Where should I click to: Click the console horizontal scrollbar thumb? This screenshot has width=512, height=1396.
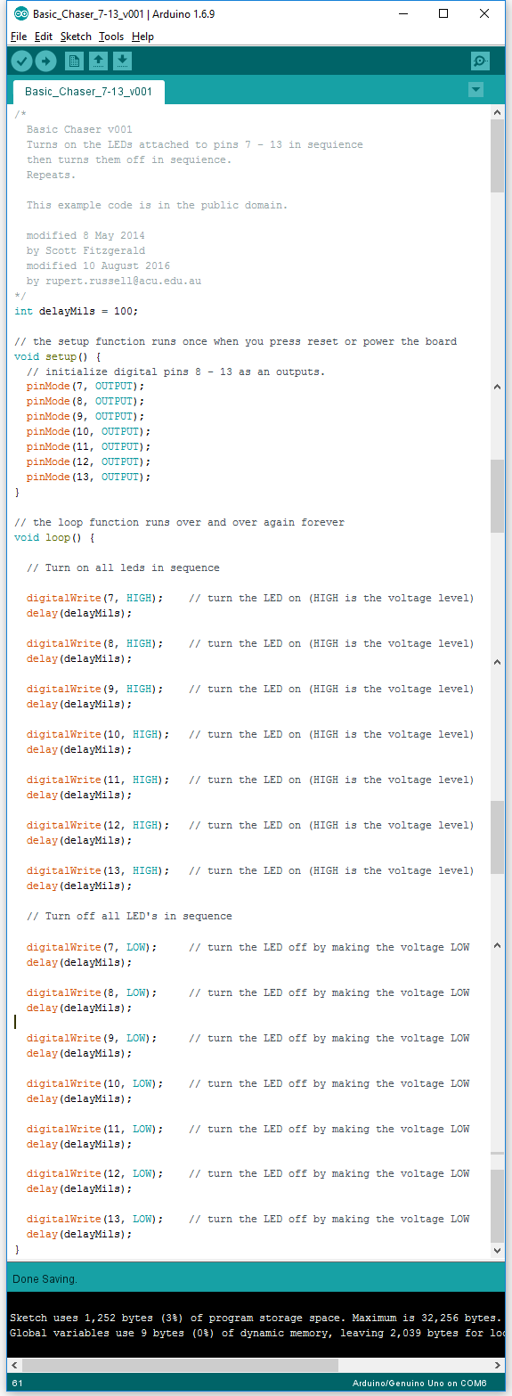click(180, 1364)
